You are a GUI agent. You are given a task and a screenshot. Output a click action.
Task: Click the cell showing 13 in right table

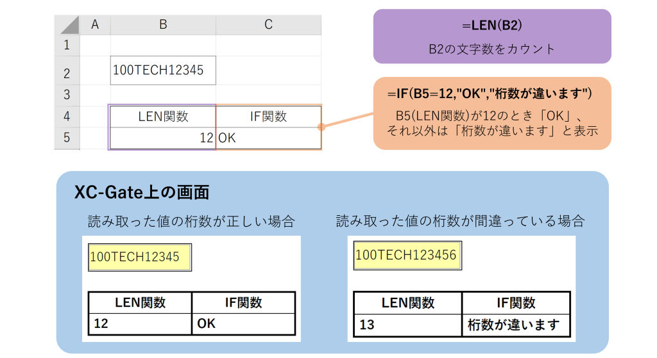point(407,325)
